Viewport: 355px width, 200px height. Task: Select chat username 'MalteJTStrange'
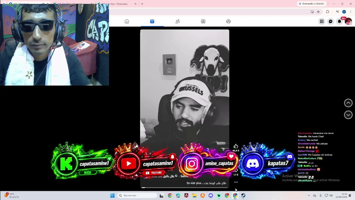tap(306, 151)
